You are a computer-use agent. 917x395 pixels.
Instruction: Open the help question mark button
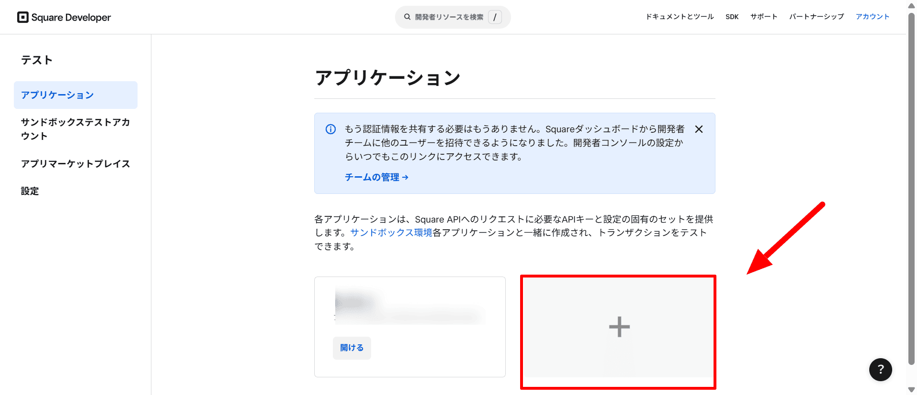[x=881, y=370]
